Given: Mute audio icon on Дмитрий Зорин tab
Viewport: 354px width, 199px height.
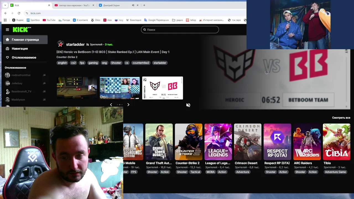Looking at the screenshot, I should (x=133, y=5).
